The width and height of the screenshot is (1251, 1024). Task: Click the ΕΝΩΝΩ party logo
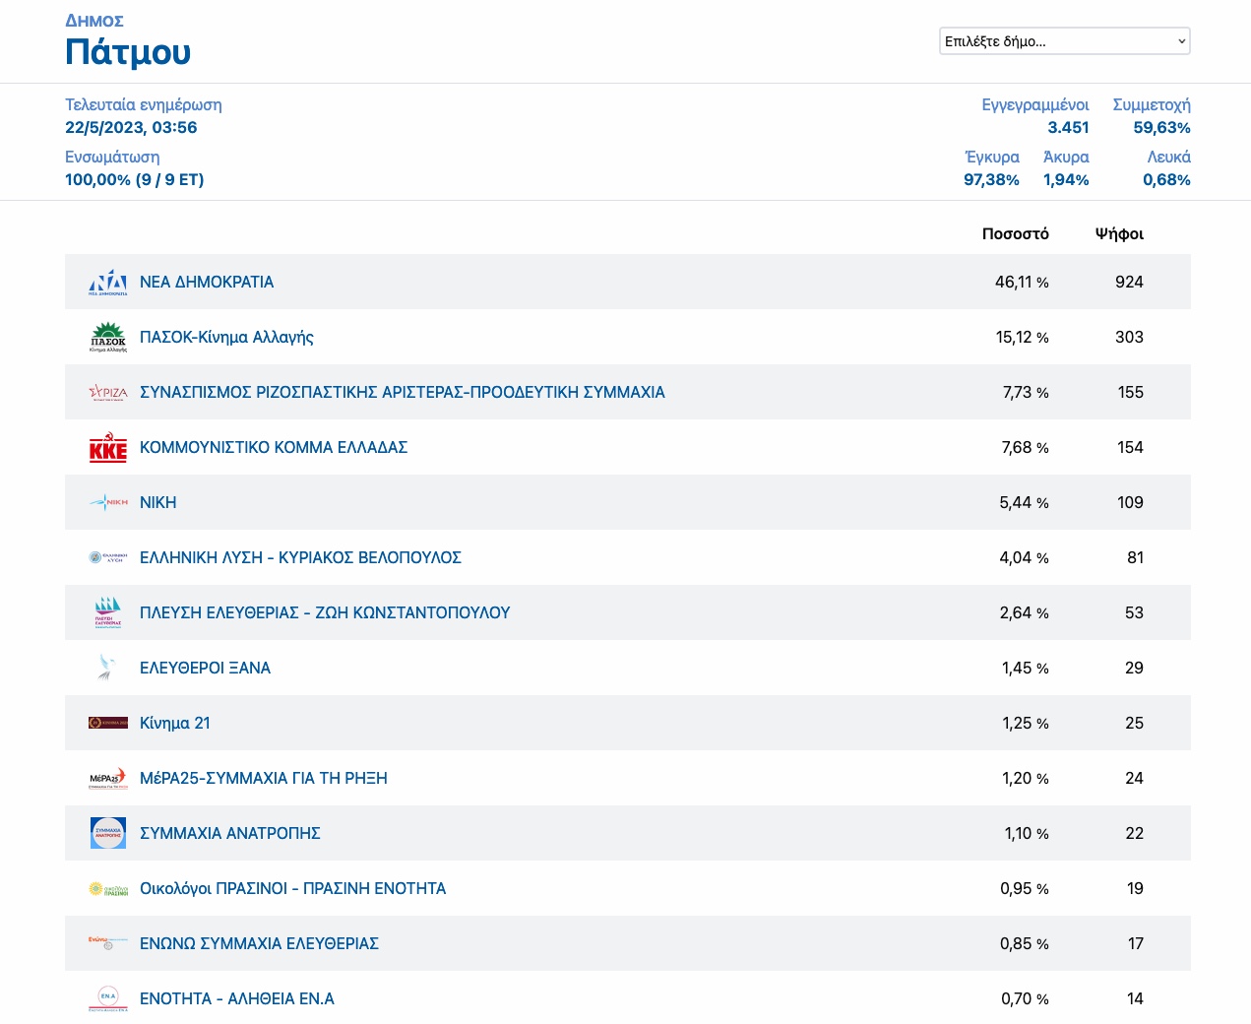(x=108, y=943)
